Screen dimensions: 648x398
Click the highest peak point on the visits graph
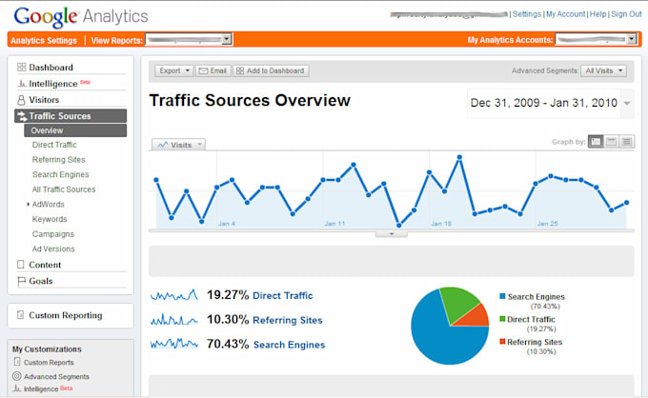click(x=459, y=157)
